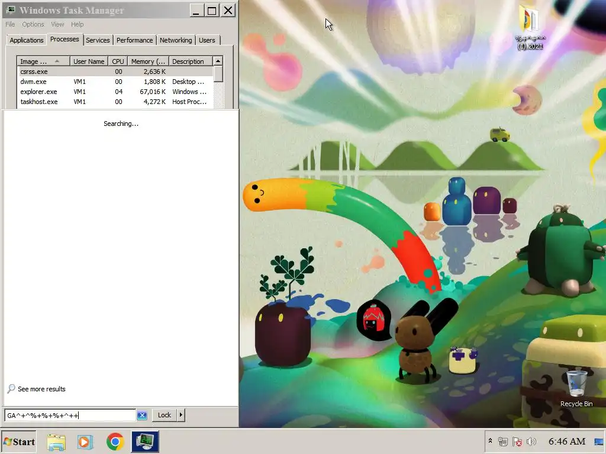The image size is (606, 454).
Task: Click the volume speaker tray icon
Action: (x=531, y=441)
